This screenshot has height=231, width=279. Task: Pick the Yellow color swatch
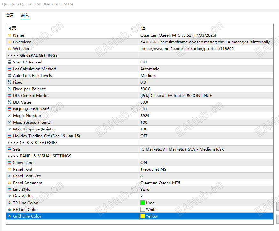coord(143,216)
